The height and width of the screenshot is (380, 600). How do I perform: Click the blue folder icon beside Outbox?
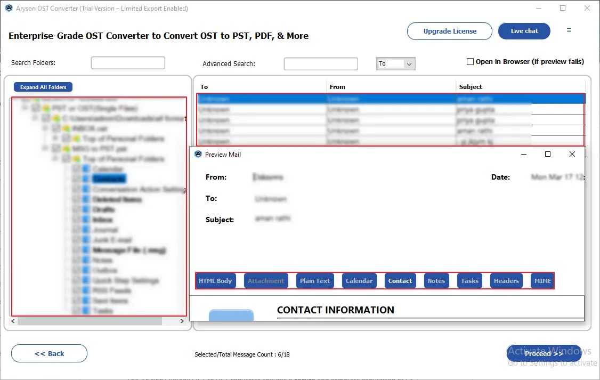pyautogui.click(x=86, y=270)
